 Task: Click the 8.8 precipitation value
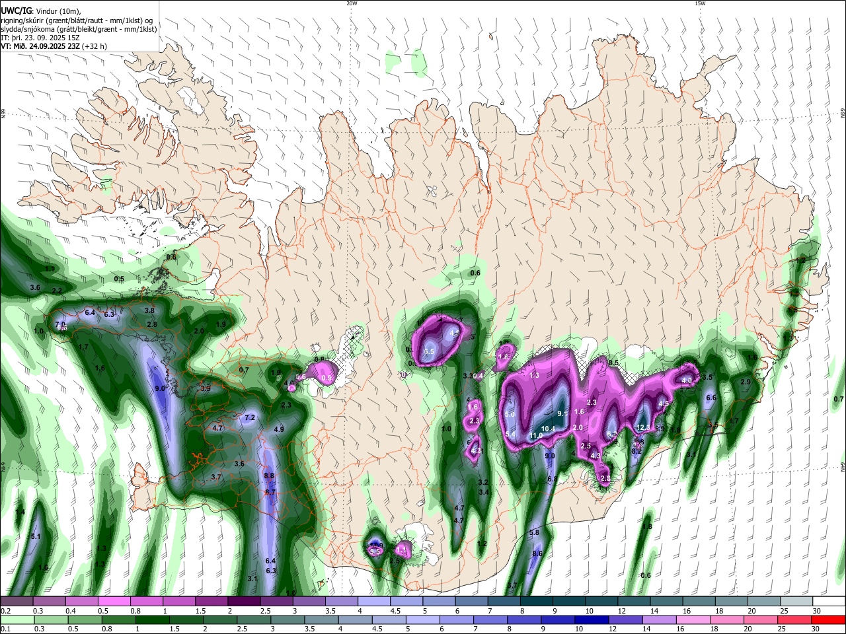point(269,475)
